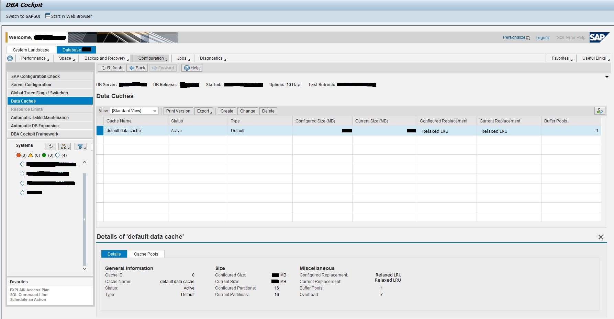Click Start in Web Browser
This screenshot has width=614, height=319.
pyautogui.click(x=71, y=16)
